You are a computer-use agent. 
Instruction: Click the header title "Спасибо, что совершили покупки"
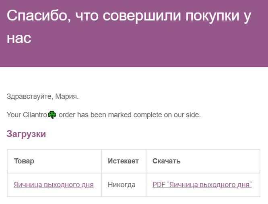click(x=123, y=16)
